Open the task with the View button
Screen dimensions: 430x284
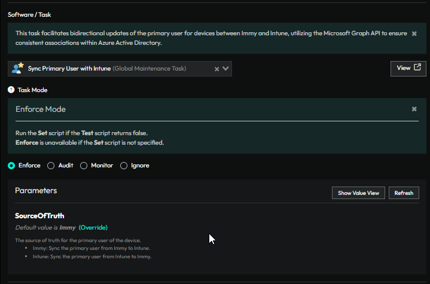pyautogui.click(x=408, y=68)
